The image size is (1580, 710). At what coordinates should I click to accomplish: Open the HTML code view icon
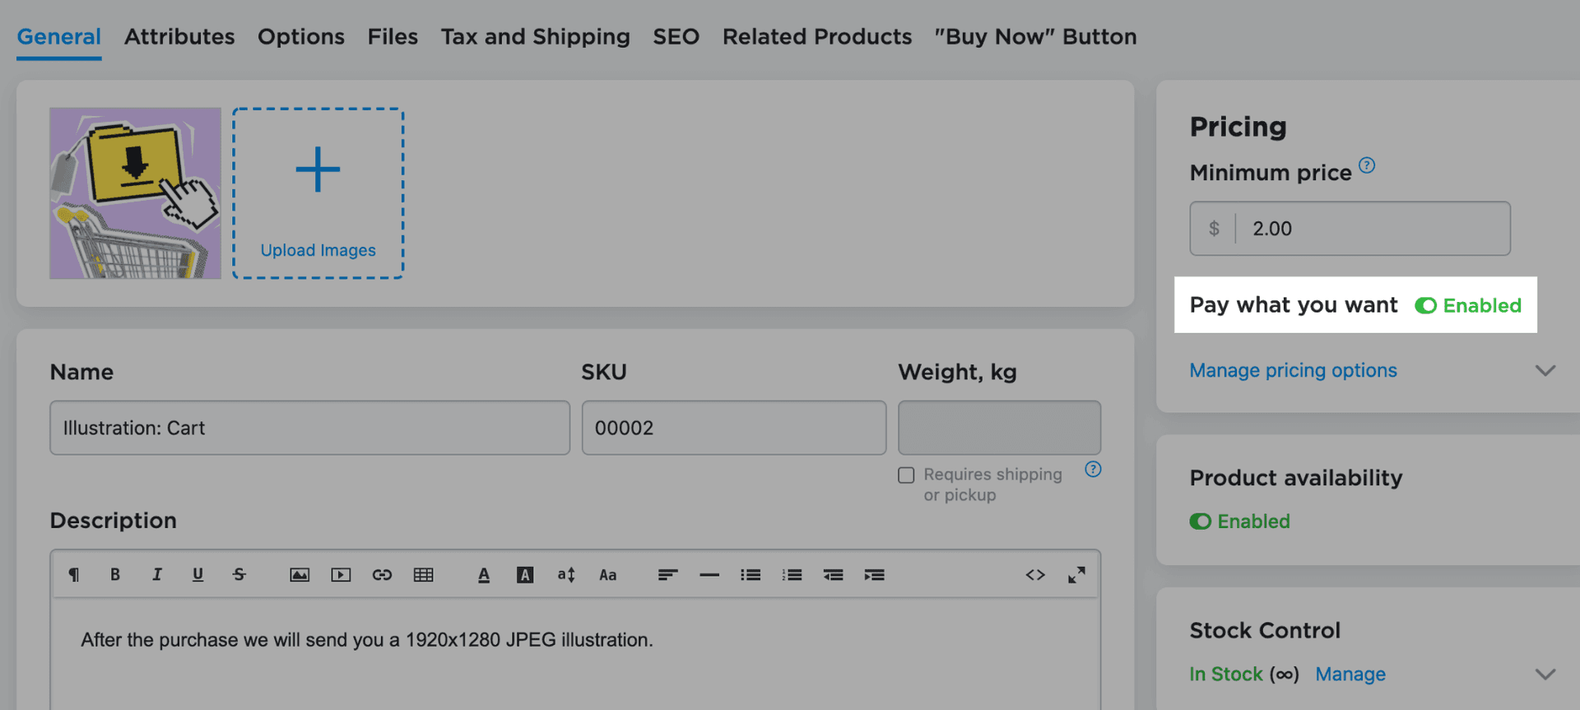1035,574
